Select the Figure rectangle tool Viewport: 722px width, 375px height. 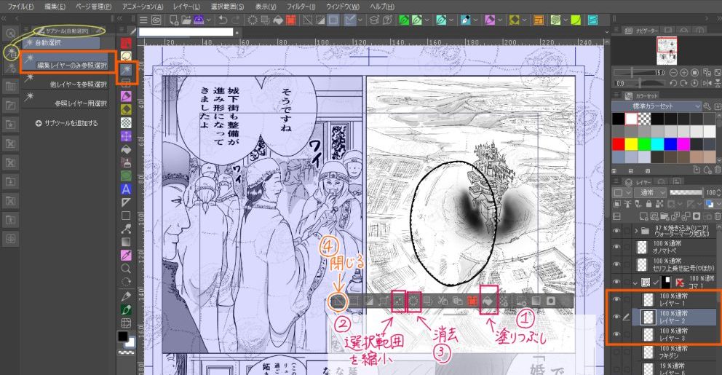(x=126, y=216)
